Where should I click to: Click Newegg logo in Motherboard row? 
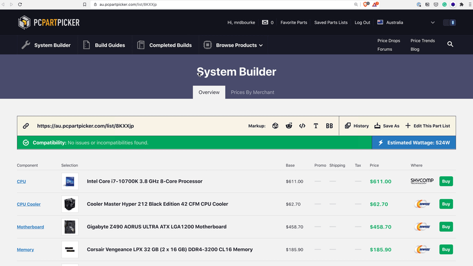pyautogui.click(x=422, y=226)
